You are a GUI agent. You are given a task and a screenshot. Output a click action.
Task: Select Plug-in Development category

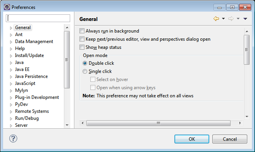37,97
